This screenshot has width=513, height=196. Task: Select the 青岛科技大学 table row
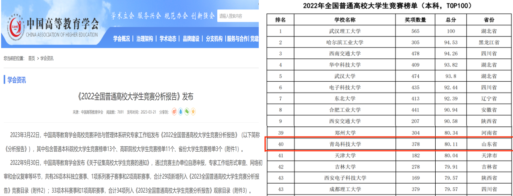point(389,144)
